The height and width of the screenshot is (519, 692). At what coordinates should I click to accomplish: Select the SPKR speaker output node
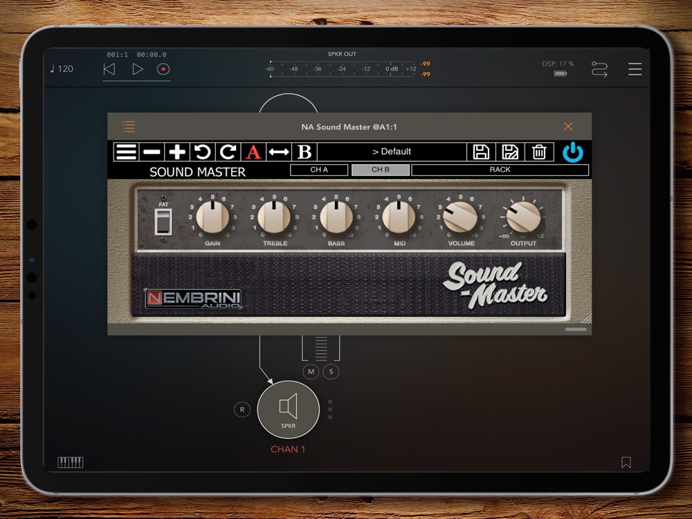[288, 410]
